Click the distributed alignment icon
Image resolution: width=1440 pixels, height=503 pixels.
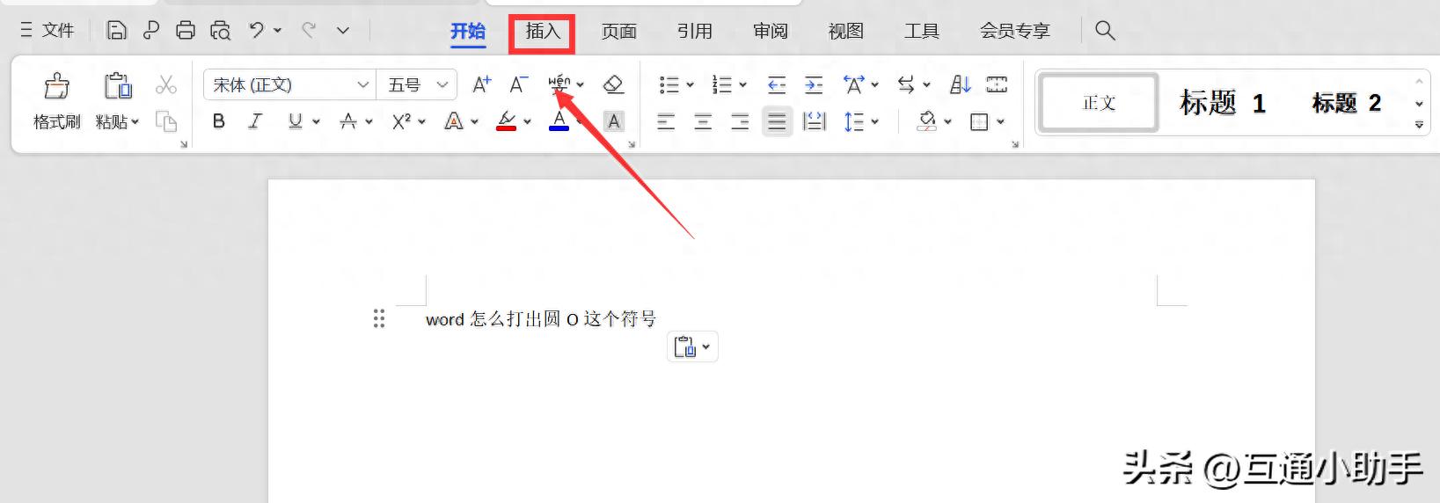coord(815,121)
